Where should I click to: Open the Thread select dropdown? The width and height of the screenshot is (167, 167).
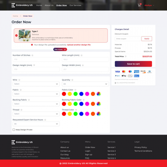(x=36, y=114)
